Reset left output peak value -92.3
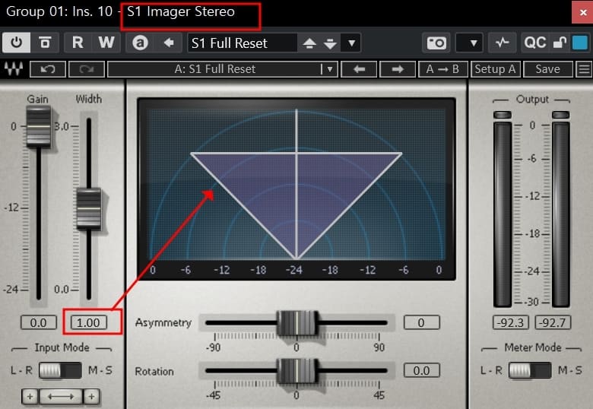The width and height of the screenshot is (593, 409). 511,323
